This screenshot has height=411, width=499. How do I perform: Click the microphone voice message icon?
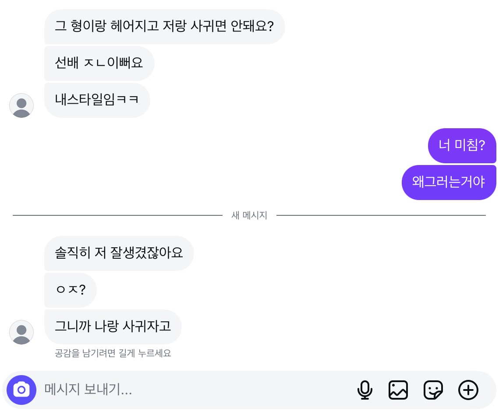point(365,390)
